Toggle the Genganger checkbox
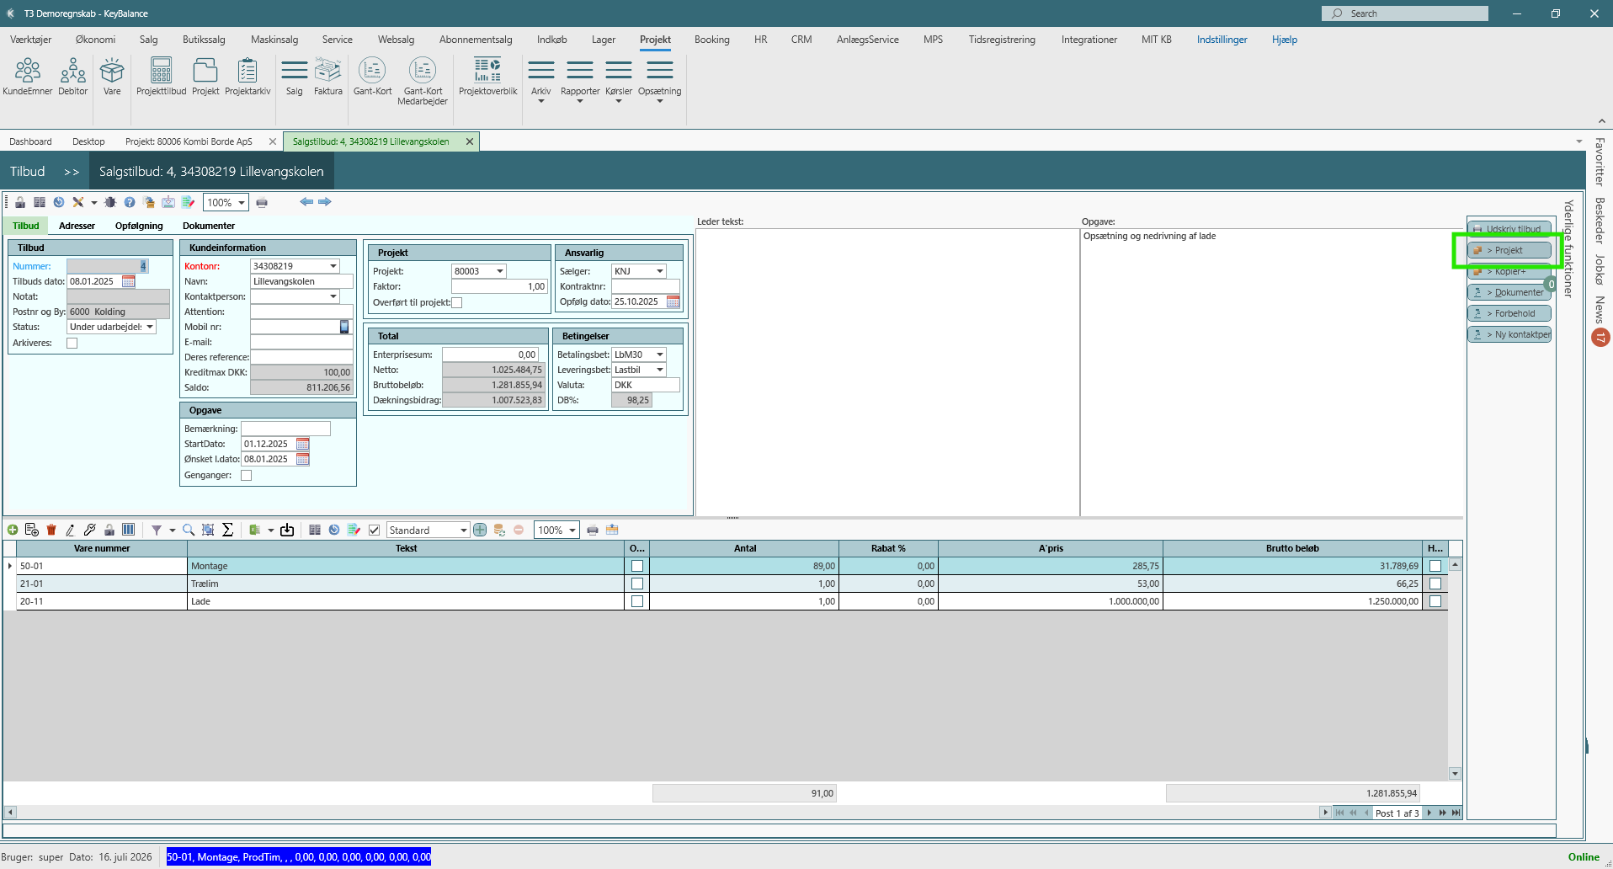 pos(247,475)
